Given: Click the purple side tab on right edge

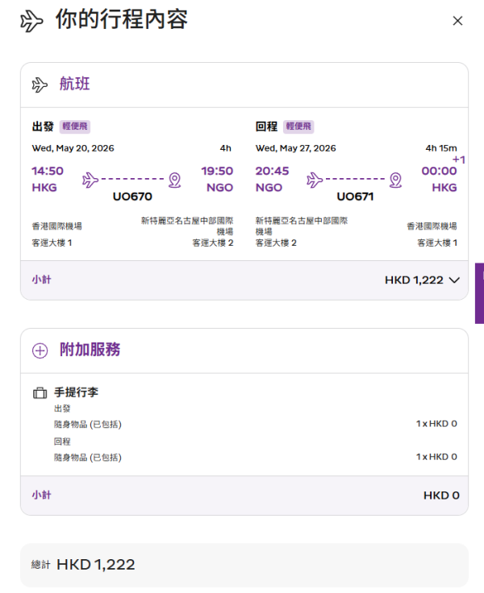Looking at the screenshot, I should pyautogui.click(x=479, y=292).
